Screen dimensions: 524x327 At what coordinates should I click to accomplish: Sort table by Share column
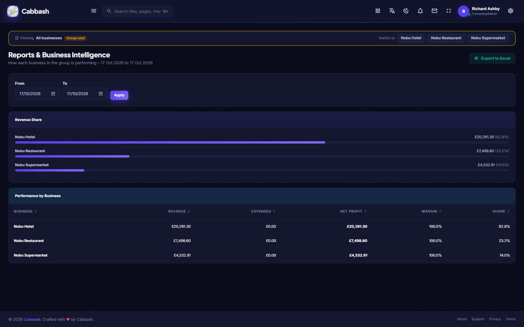pyautogui.click(x=501, y=211)
